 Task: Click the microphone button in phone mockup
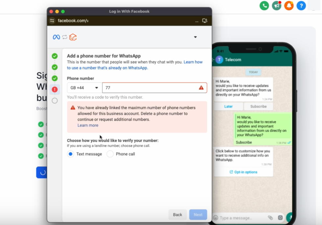pyautogui.click(x=289, y=218)
